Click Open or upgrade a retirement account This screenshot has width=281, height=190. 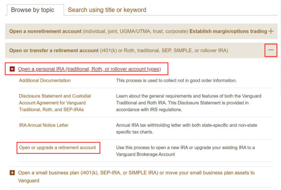coord(57,148)
